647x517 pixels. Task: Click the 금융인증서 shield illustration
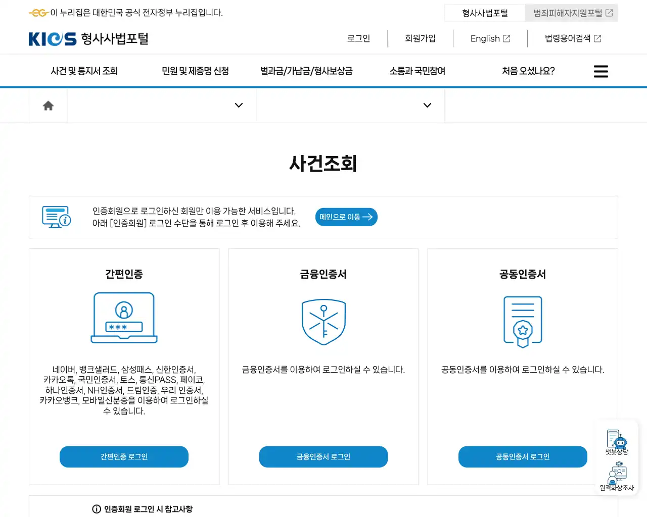coord(323,322)
